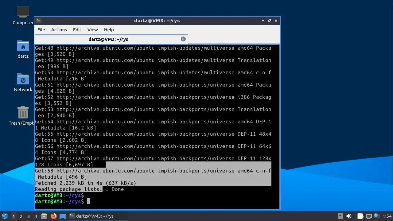Screen dimensions: 393x221
Task: Click the 'Fetched 2,239 kB in 4s' line
Action: click(85, 183)
